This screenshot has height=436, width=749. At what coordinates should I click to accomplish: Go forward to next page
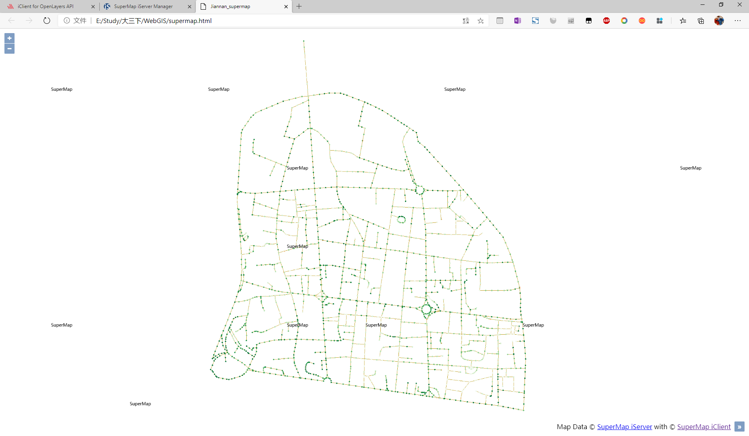29,21
